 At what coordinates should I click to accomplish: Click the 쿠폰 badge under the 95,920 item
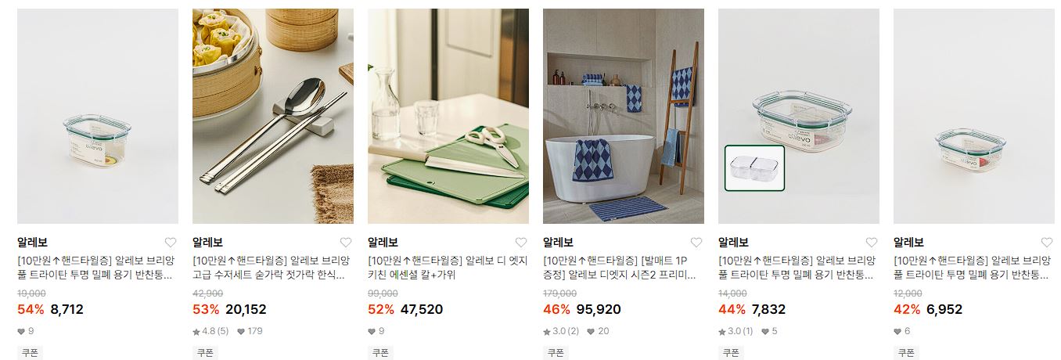coord(555,353)
